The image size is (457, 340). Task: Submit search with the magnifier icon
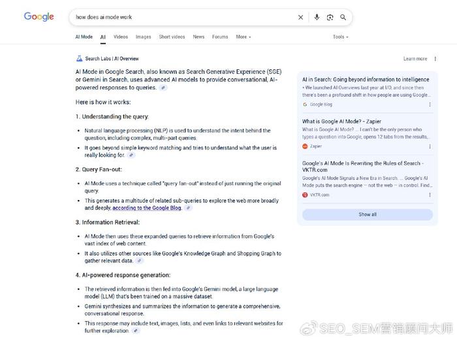coord(343,17)
